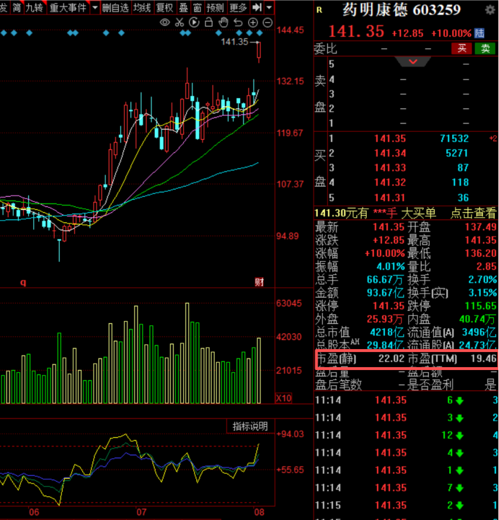Click the 叠 overlay toolbar item
Image resolution: width=499 pixels, height=520 pixels.
[183, 7]
